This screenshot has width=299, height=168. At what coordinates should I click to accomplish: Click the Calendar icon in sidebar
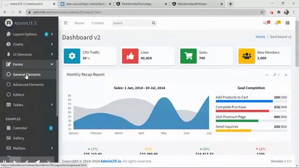8,128
